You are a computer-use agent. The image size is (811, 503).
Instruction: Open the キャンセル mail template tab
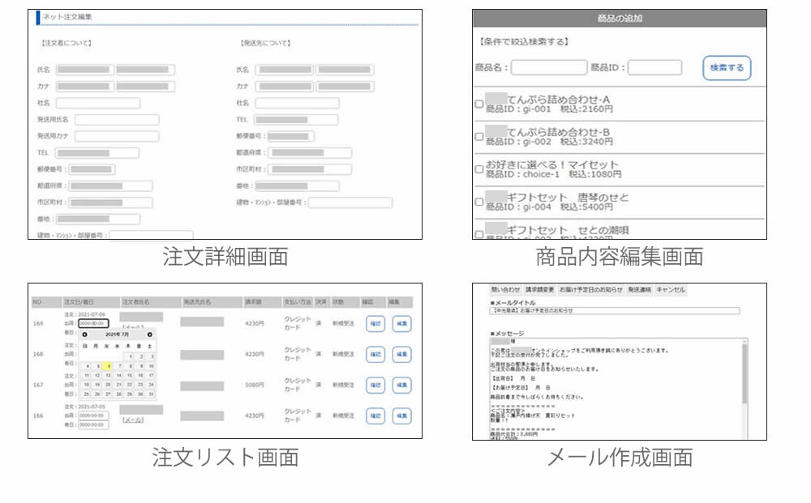tap(671, 289)
